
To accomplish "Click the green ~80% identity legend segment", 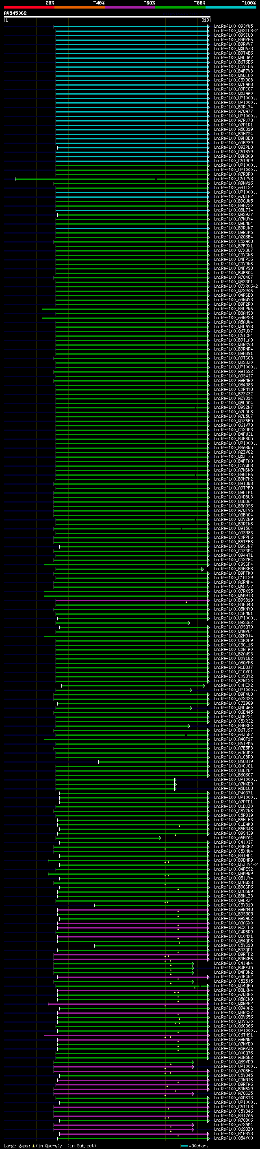I will tap(180, 7).
